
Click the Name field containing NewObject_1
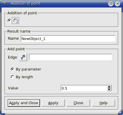[68, 39]
